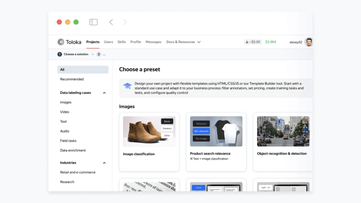Screen dimensions: 361x203
Task: Open the Messages tab
Action: [x=153, y=42]
